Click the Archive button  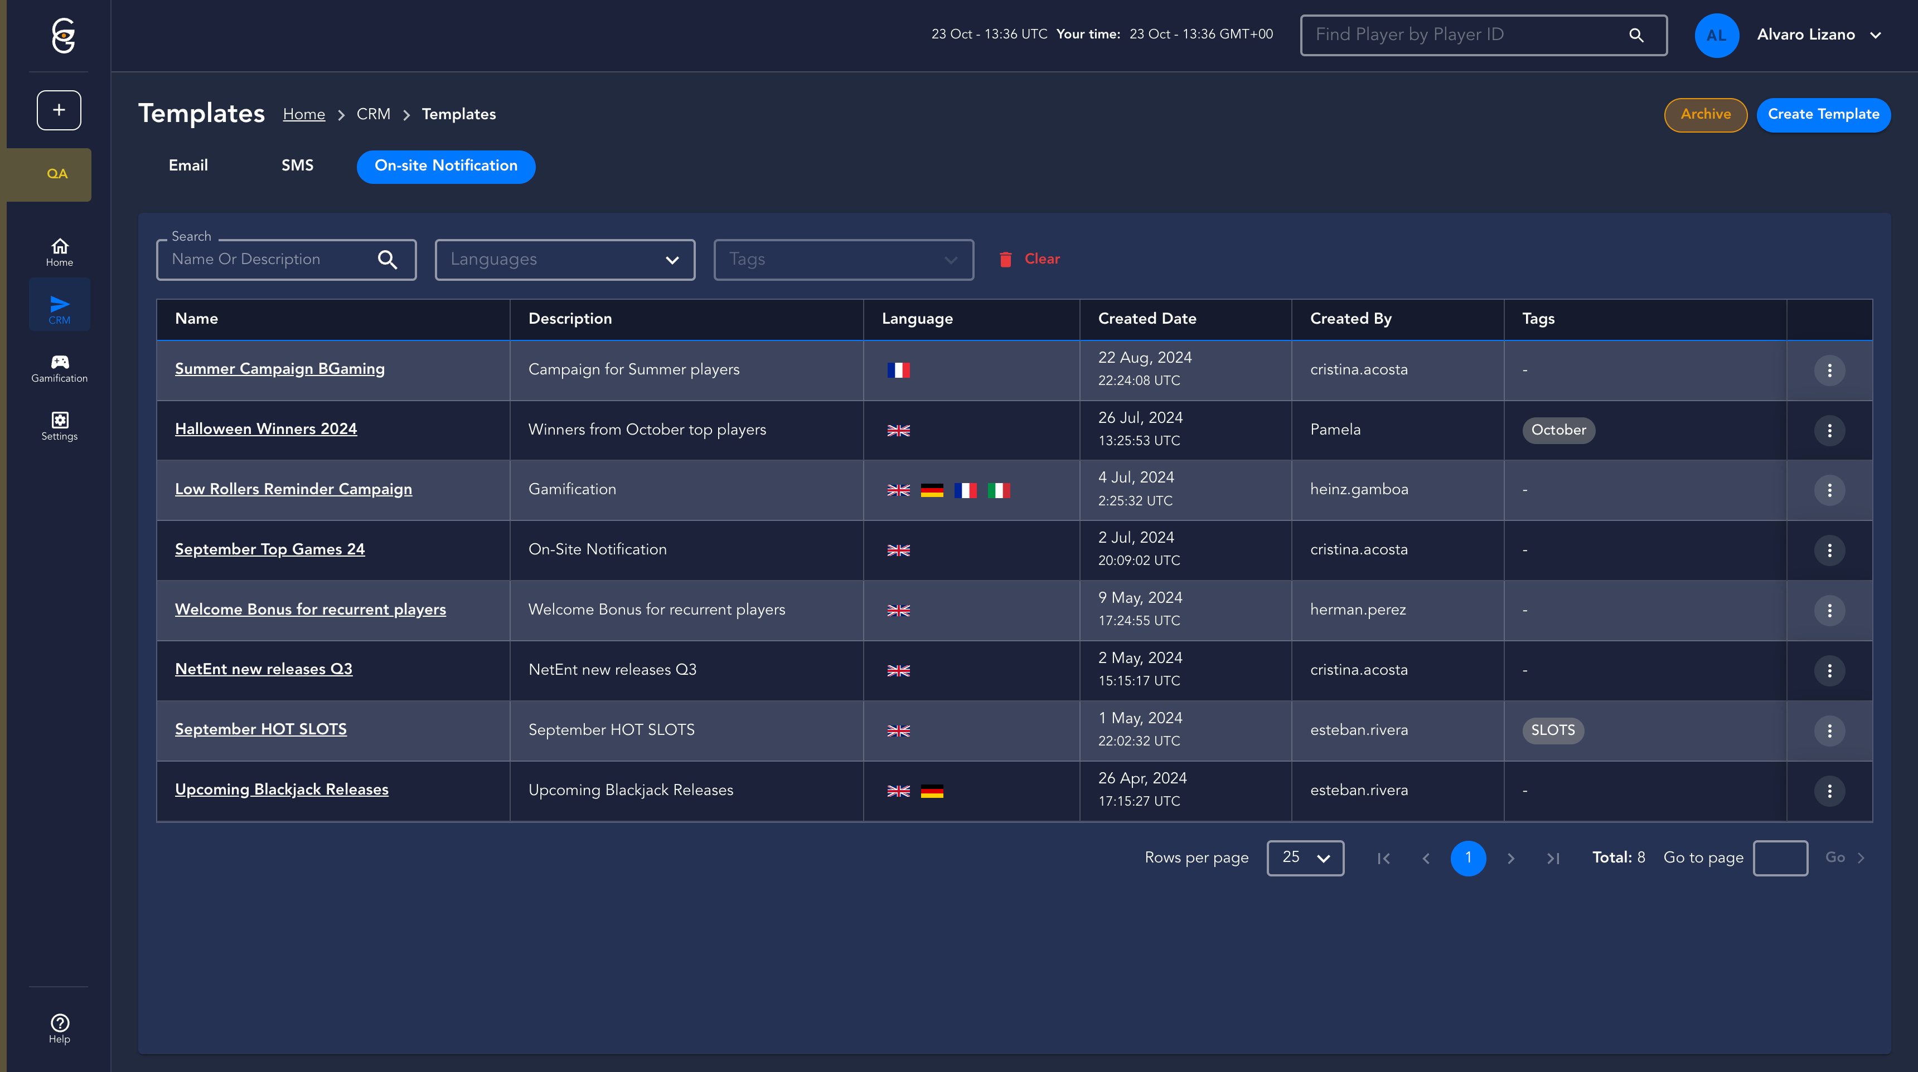(1705, 115)
